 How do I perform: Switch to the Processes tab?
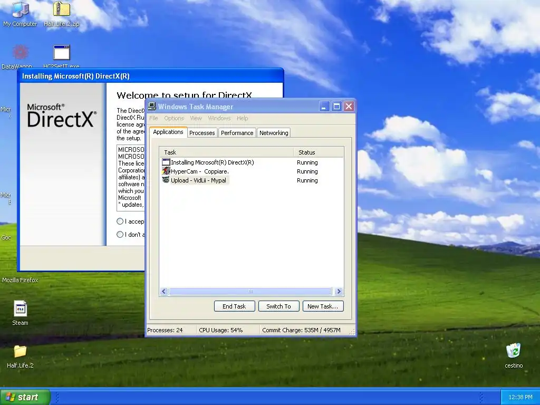coord(202,133)
